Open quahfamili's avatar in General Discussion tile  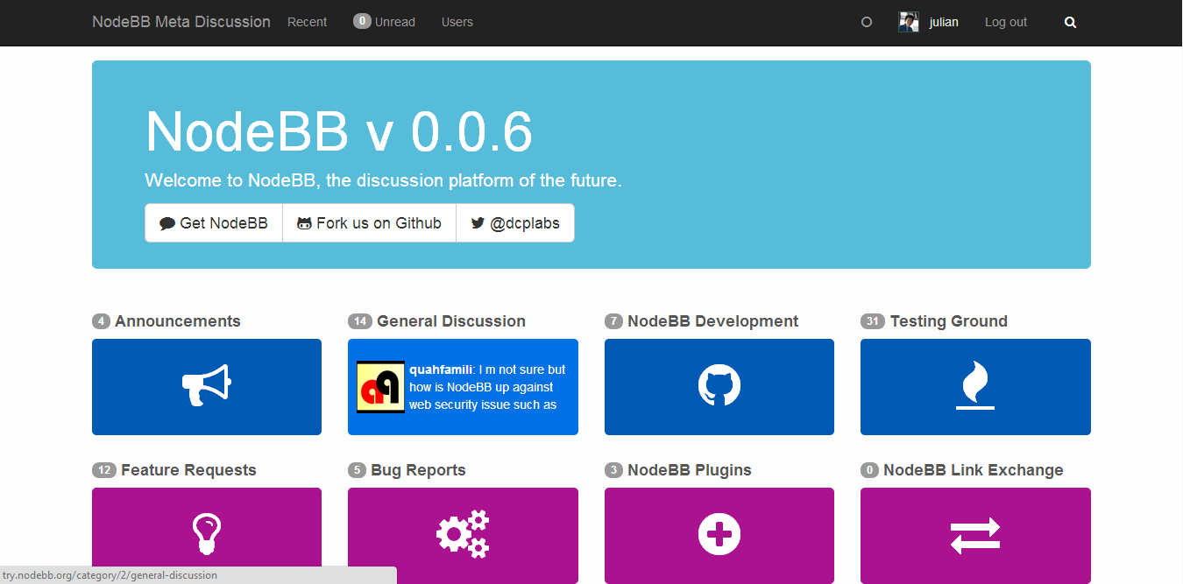point(380,387)
